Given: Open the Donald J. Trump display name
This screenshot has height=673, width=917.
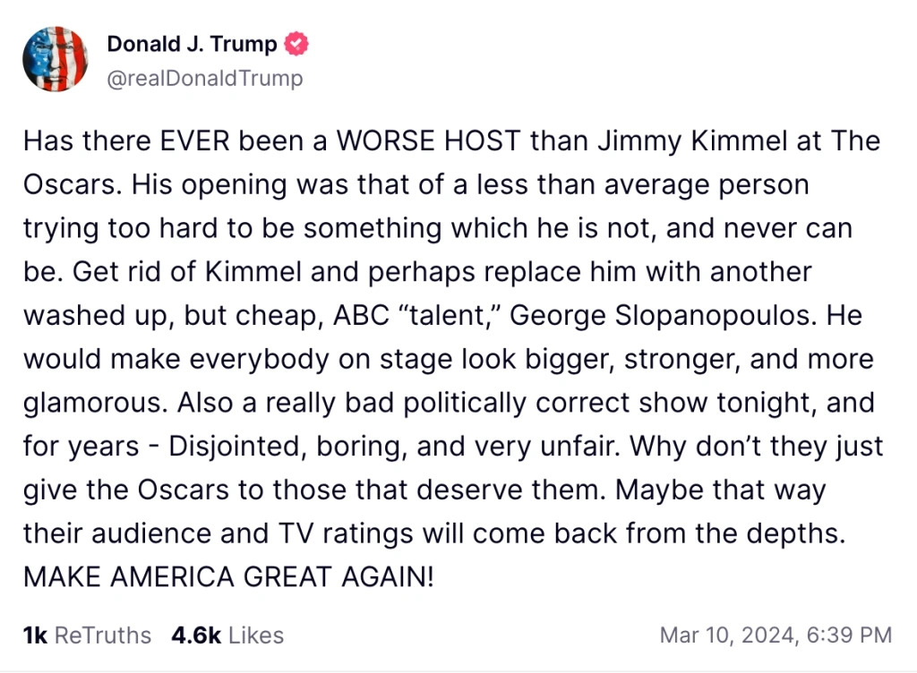Looking at the screenshot, I should coord(192,44).
